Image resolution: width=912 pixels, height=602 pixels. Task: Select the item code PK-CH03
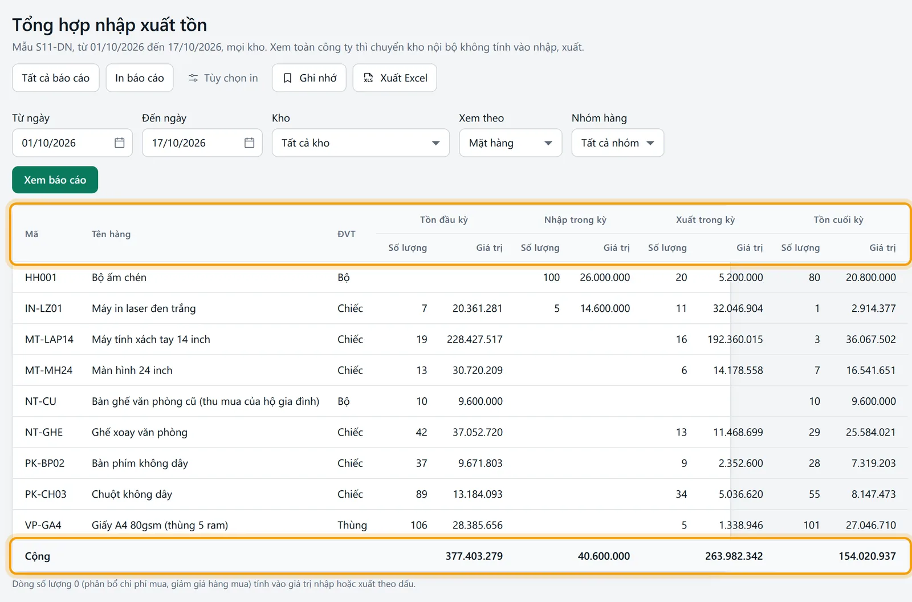46,494
